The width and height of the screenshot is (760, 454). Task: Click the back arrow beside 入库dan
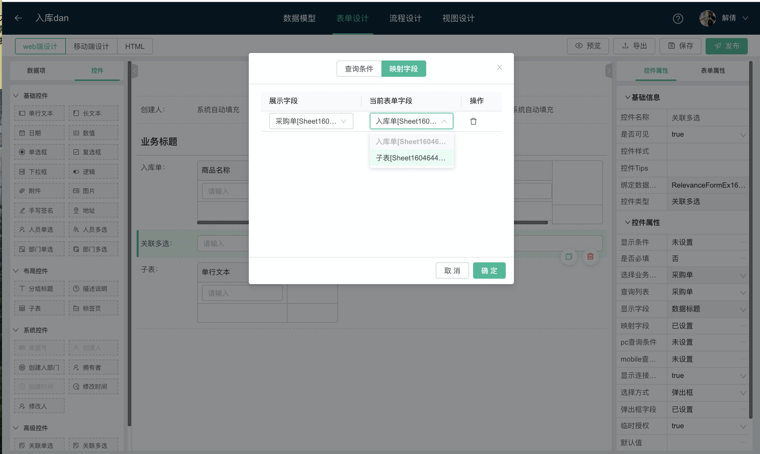click(18, 18)
